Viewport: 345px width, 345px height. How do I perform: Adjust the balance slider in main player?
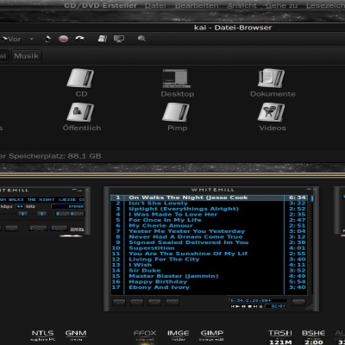coord(41,214)
